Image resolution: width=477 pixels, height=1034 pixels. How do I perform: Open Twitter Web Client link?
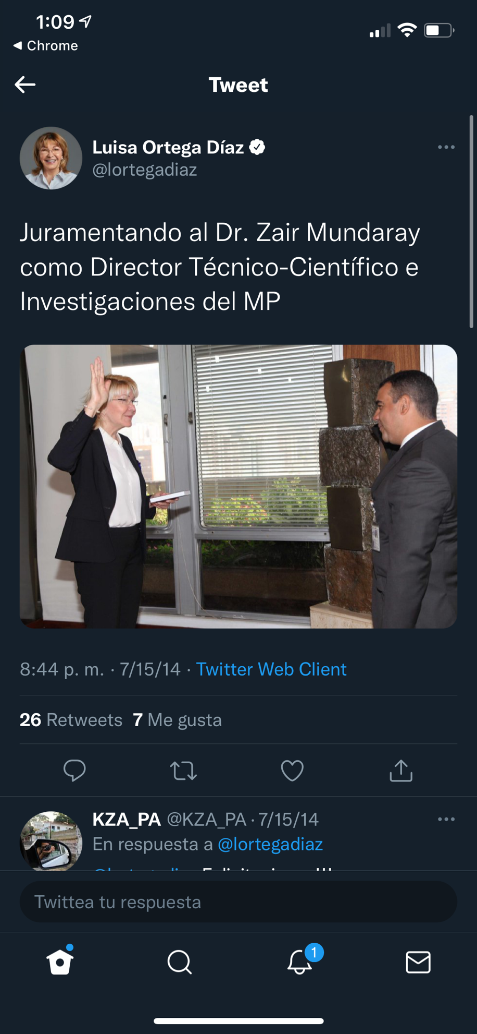[271, 669]
